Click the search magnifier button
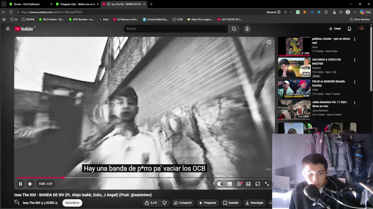The width and height of the screenshot is (373, 209). [234, 29]
